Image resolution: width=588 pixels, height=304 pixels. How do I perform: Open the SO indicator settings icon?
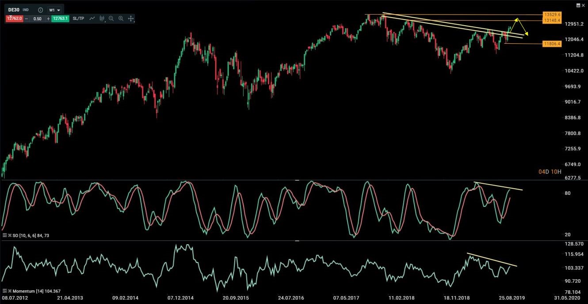(x=4, y=236)
